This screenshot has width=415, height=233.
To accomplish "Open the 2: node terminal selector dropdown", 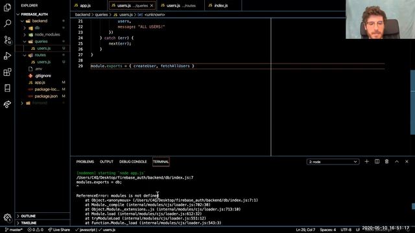I will click(333, 162).
